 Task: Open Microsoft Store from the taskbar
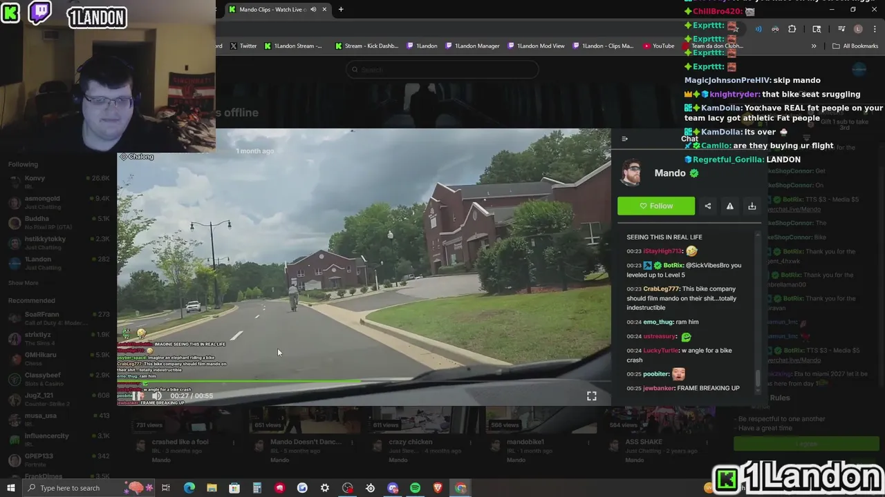234,488
